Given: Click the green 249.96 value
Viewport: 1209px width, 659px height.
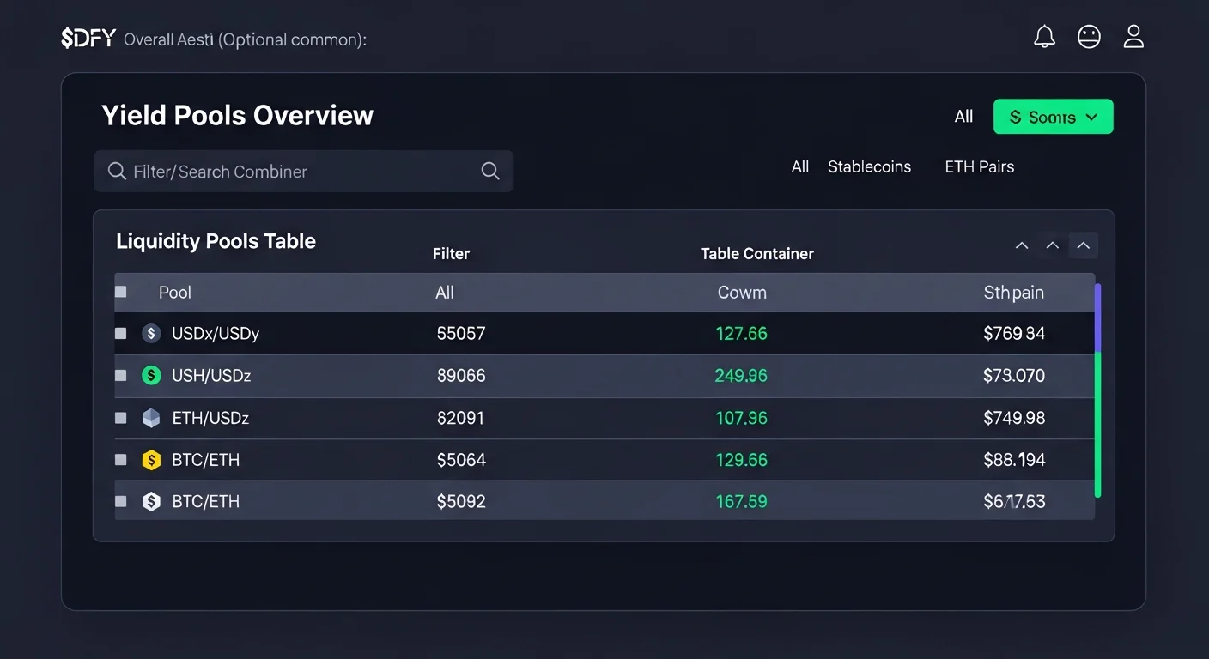Looking at the screenshot, I should 741,376.
